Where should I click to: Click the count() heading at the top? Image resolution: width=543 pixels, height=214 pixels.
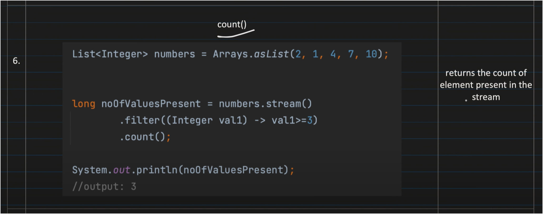(232, 24)
